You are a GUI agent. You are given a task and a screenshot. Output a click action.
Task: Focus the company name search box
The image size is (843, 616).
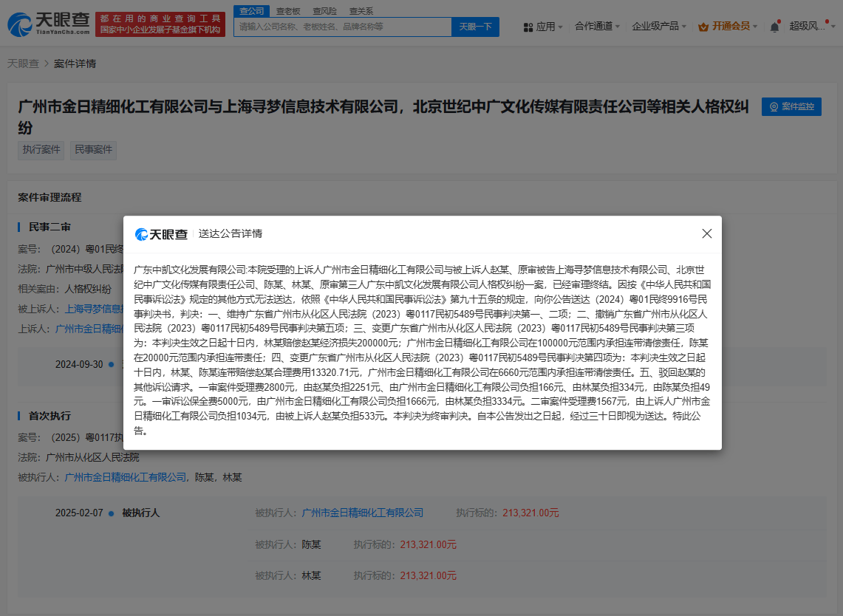[343, 27]
